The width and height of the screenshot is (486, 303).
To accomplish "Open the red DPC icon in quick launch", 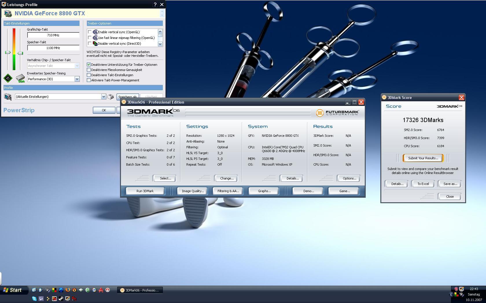I will click(x=74, y=299).
